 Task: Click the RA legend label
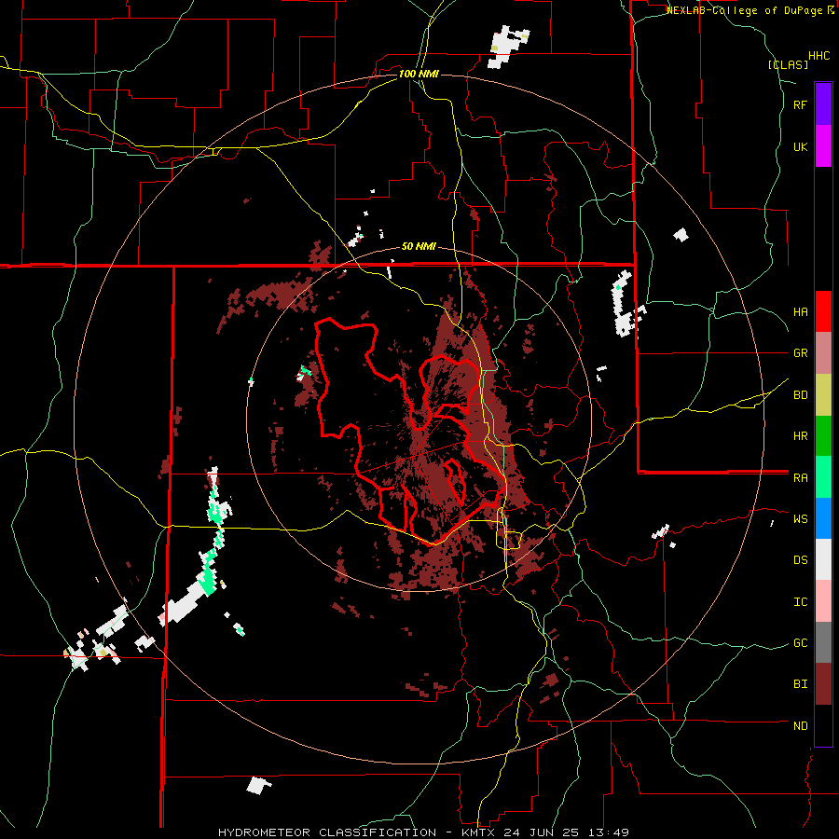(801, 477)
